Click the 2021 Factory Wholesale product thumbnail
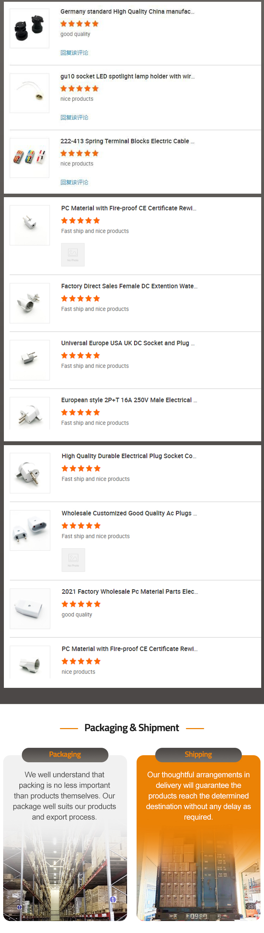Screen dimensions: 264x933 (x=30, y=608)
